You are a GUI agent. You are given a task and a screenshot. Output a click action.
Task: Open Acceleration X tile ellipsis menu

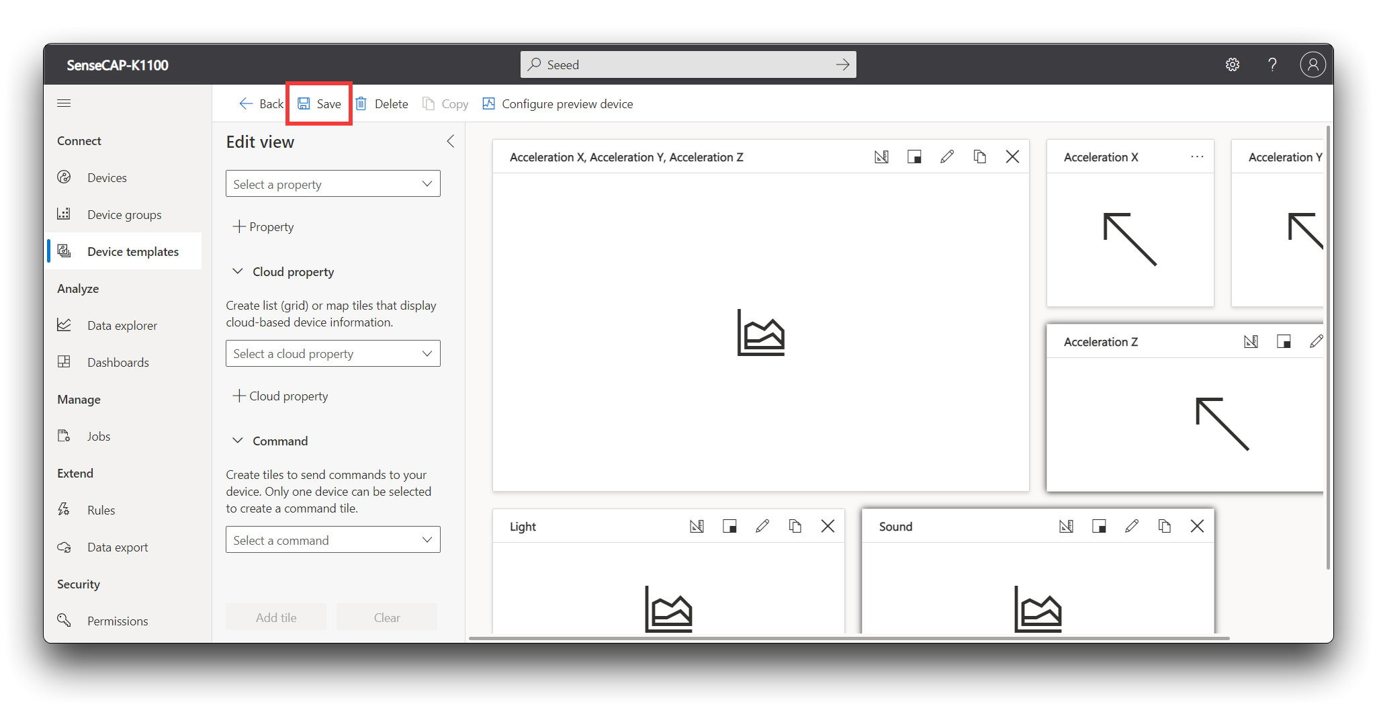[1197, 157]
